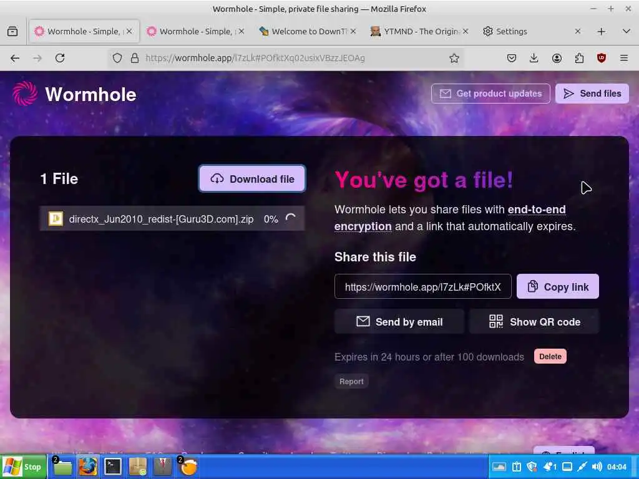The height and width of the screenshot is (479, 639).
Task: Click the Wormhole spiral logo icon
Action: pos(25,94)
